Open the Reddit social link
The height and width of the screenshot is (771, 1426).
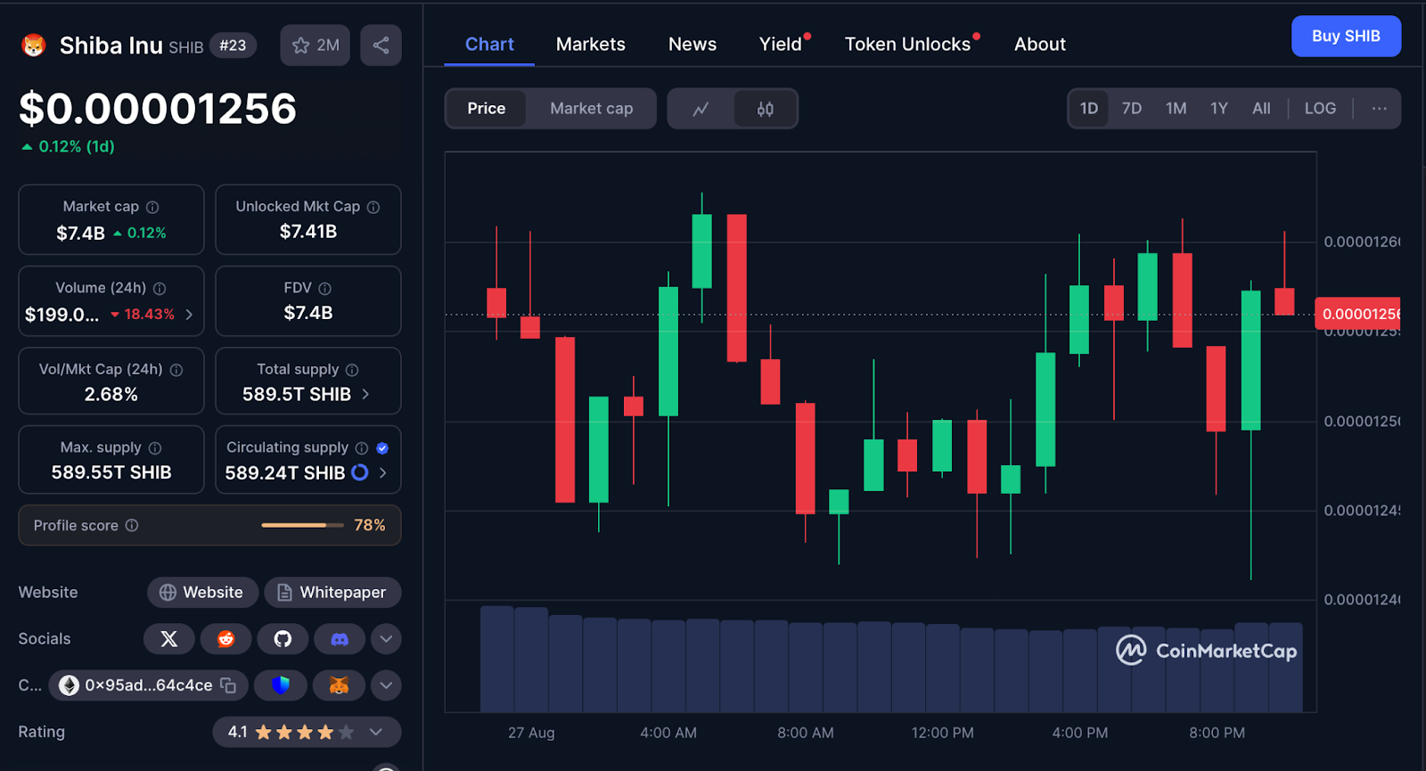tap(225, 639)
